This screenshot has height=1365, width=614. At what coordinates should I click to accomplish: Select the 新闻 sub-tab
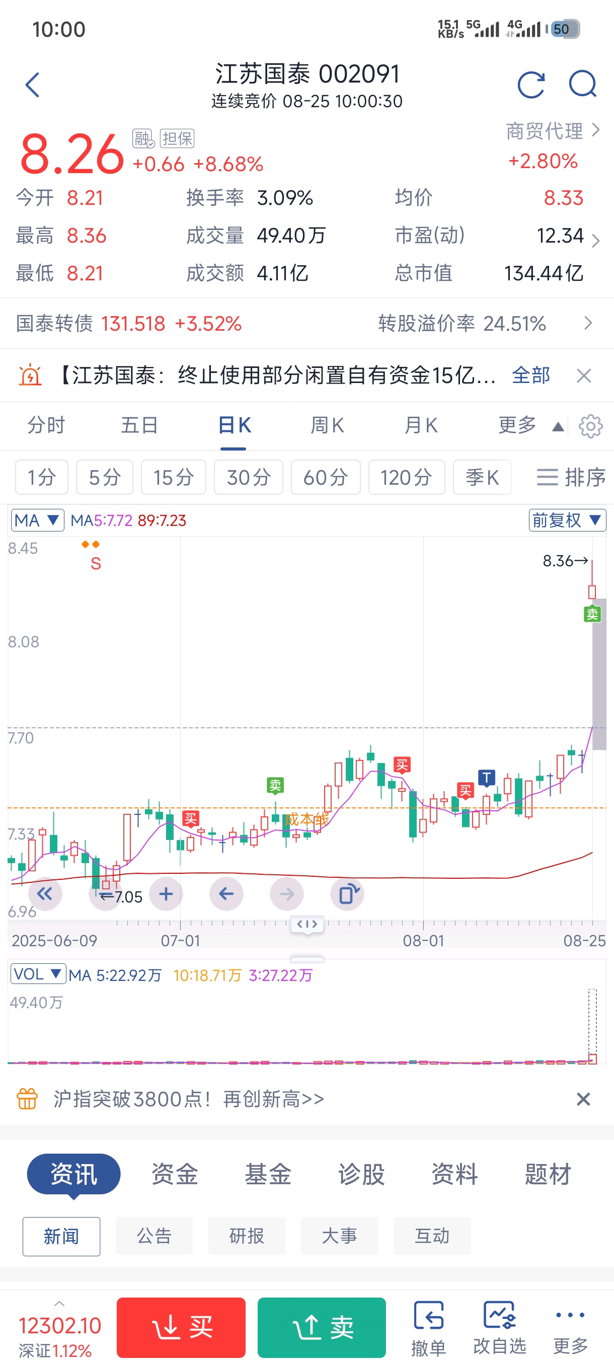[61, 1237]
